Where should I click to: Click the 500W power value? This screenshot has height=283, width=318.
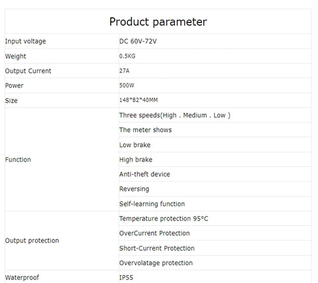click(x=127, y=85)
